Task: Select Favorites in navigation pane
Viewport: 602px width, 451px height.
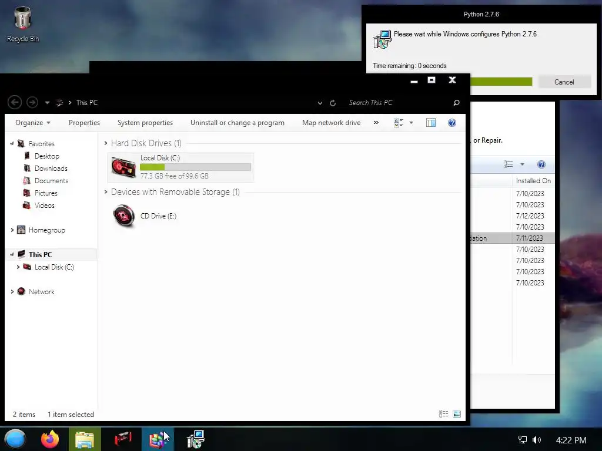Action: point(42,144)
